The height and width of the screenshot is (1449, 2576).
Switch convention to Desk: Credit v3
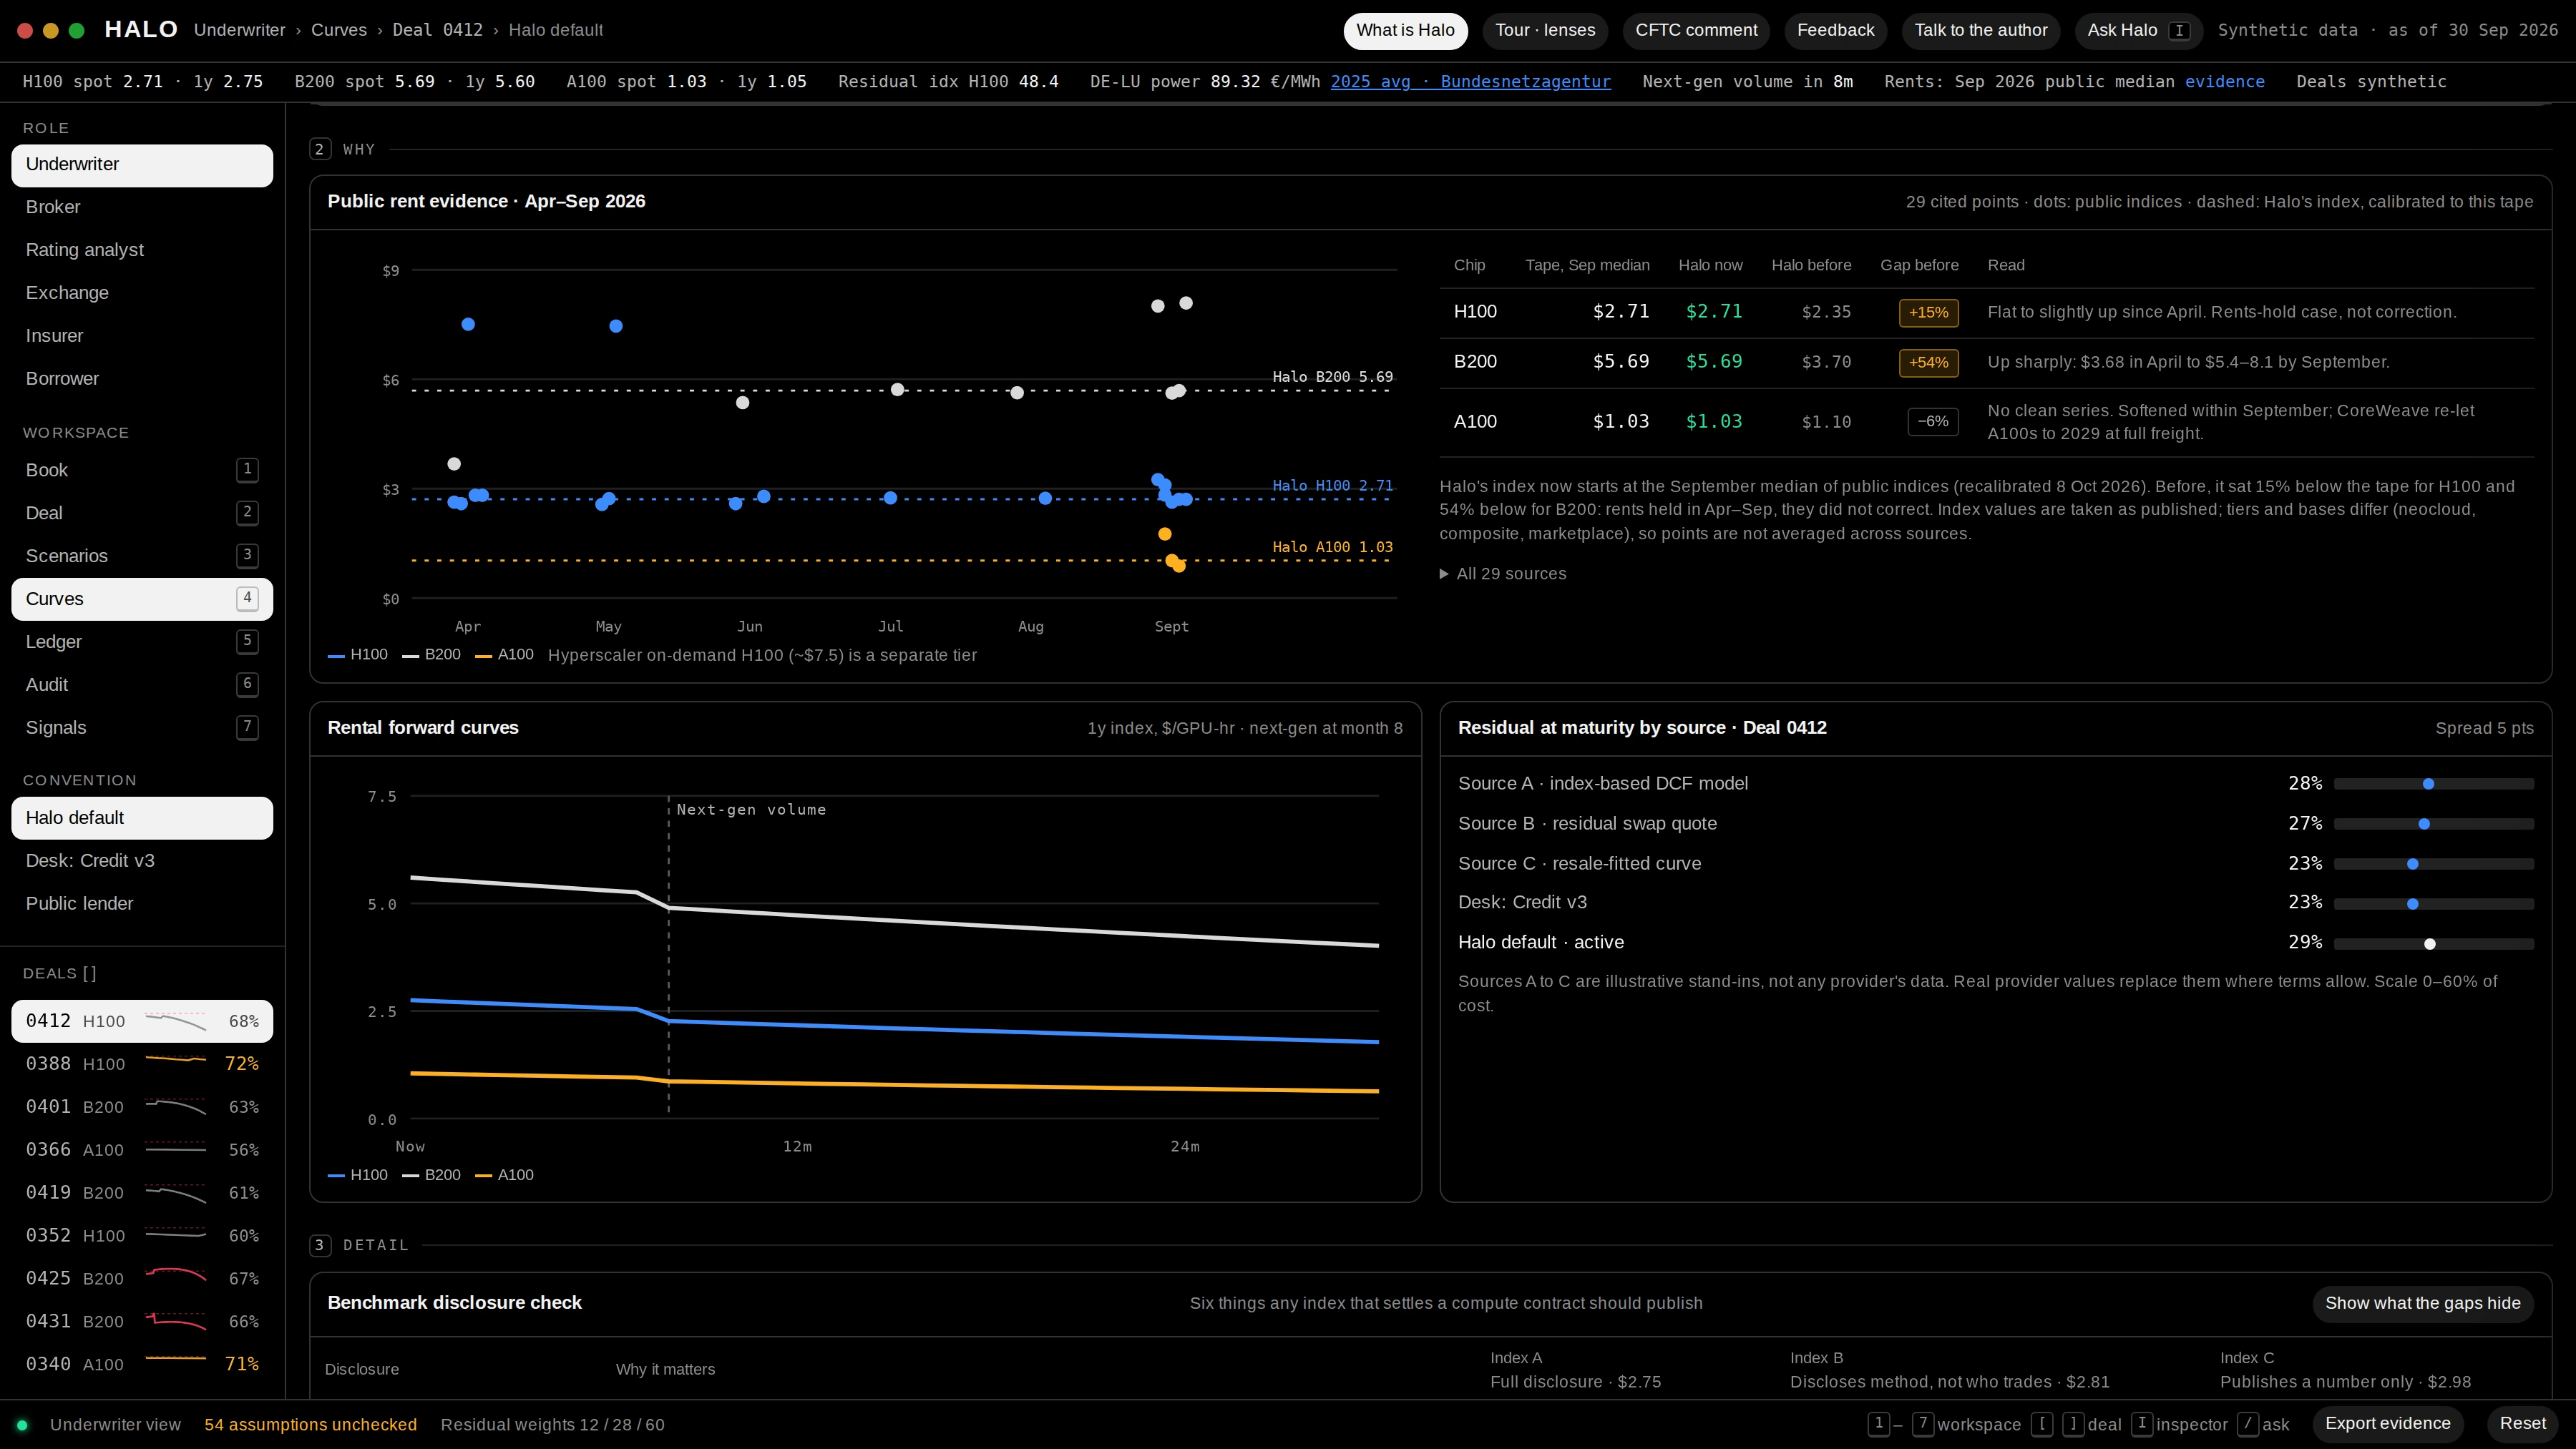(142, 861)
